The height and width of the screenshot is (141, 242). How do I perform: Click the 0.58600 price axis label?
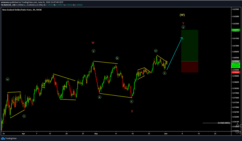click(236, 82)
